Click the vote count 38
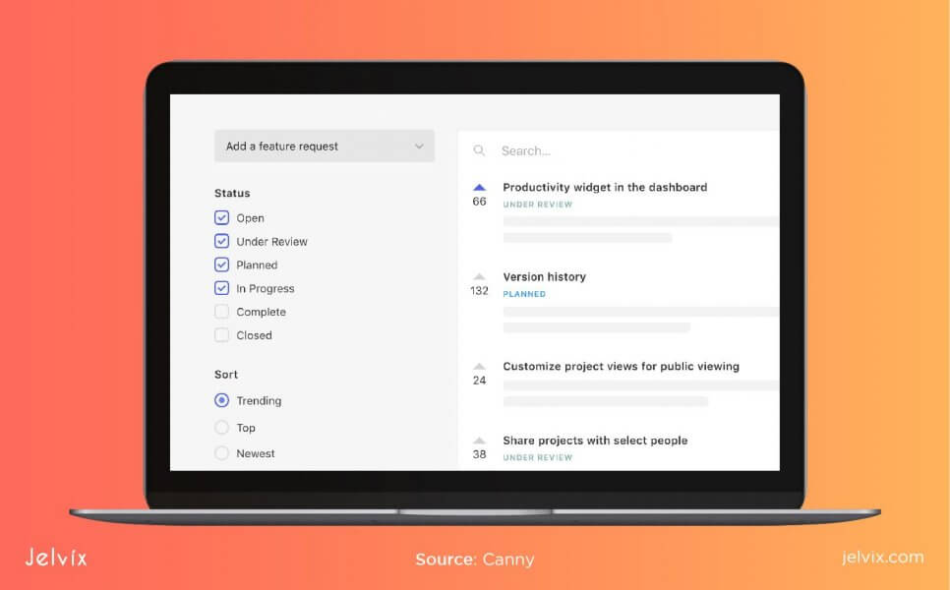This screenshot has height=590, width=950. (479, 454)
